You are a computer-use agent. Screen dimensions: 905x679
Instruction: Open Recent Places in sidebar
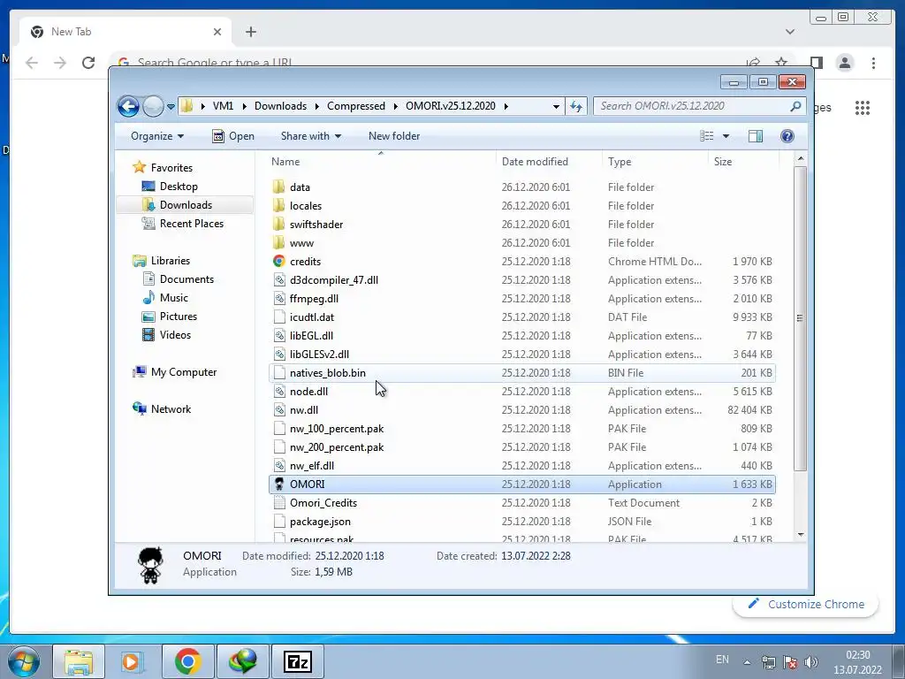(x=192, y=224)
